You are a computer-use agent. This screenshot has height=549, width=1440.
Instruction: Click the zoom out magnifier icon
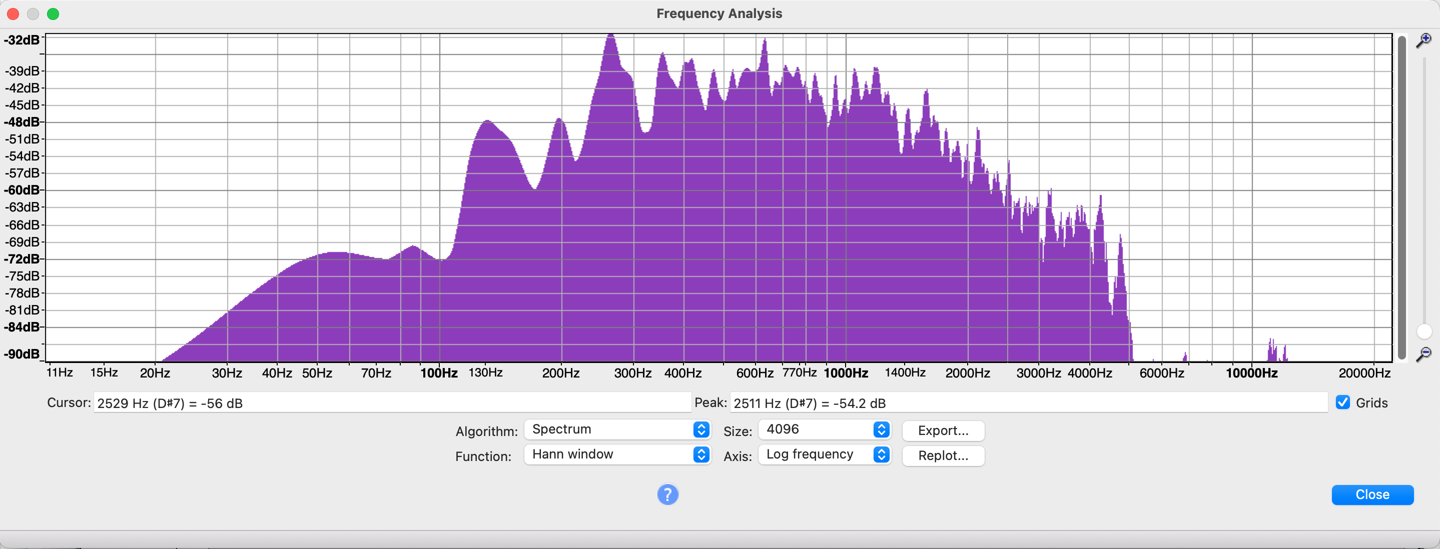click(1423, 353)
